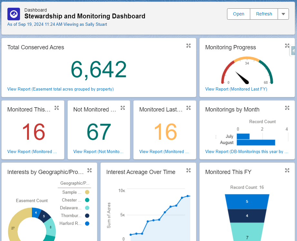Viewport: 297px width, 241px height.
Task: Open Easement total acres grouped by property report
Action: (60, 89)
